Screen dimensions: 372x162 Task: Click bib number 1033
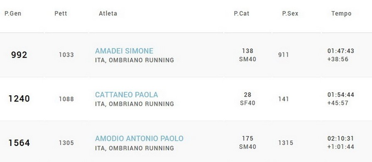pyautogui.click(x=66, y=55)
